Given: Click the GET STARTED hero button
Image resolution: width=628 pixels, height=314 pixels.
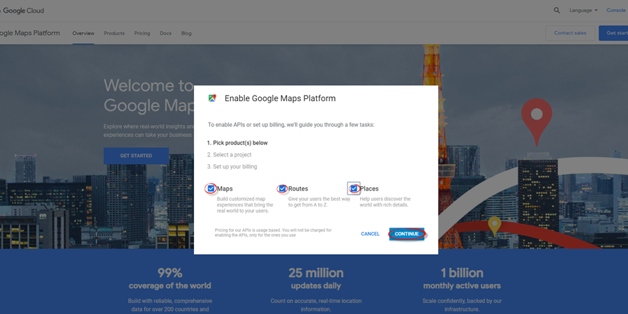Looking at the screenshot, I should [x=136, y=156].
